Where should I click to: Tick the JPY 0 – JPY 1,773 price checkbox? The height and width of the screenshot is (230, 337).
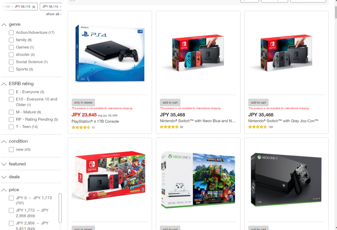click(11, 198)
